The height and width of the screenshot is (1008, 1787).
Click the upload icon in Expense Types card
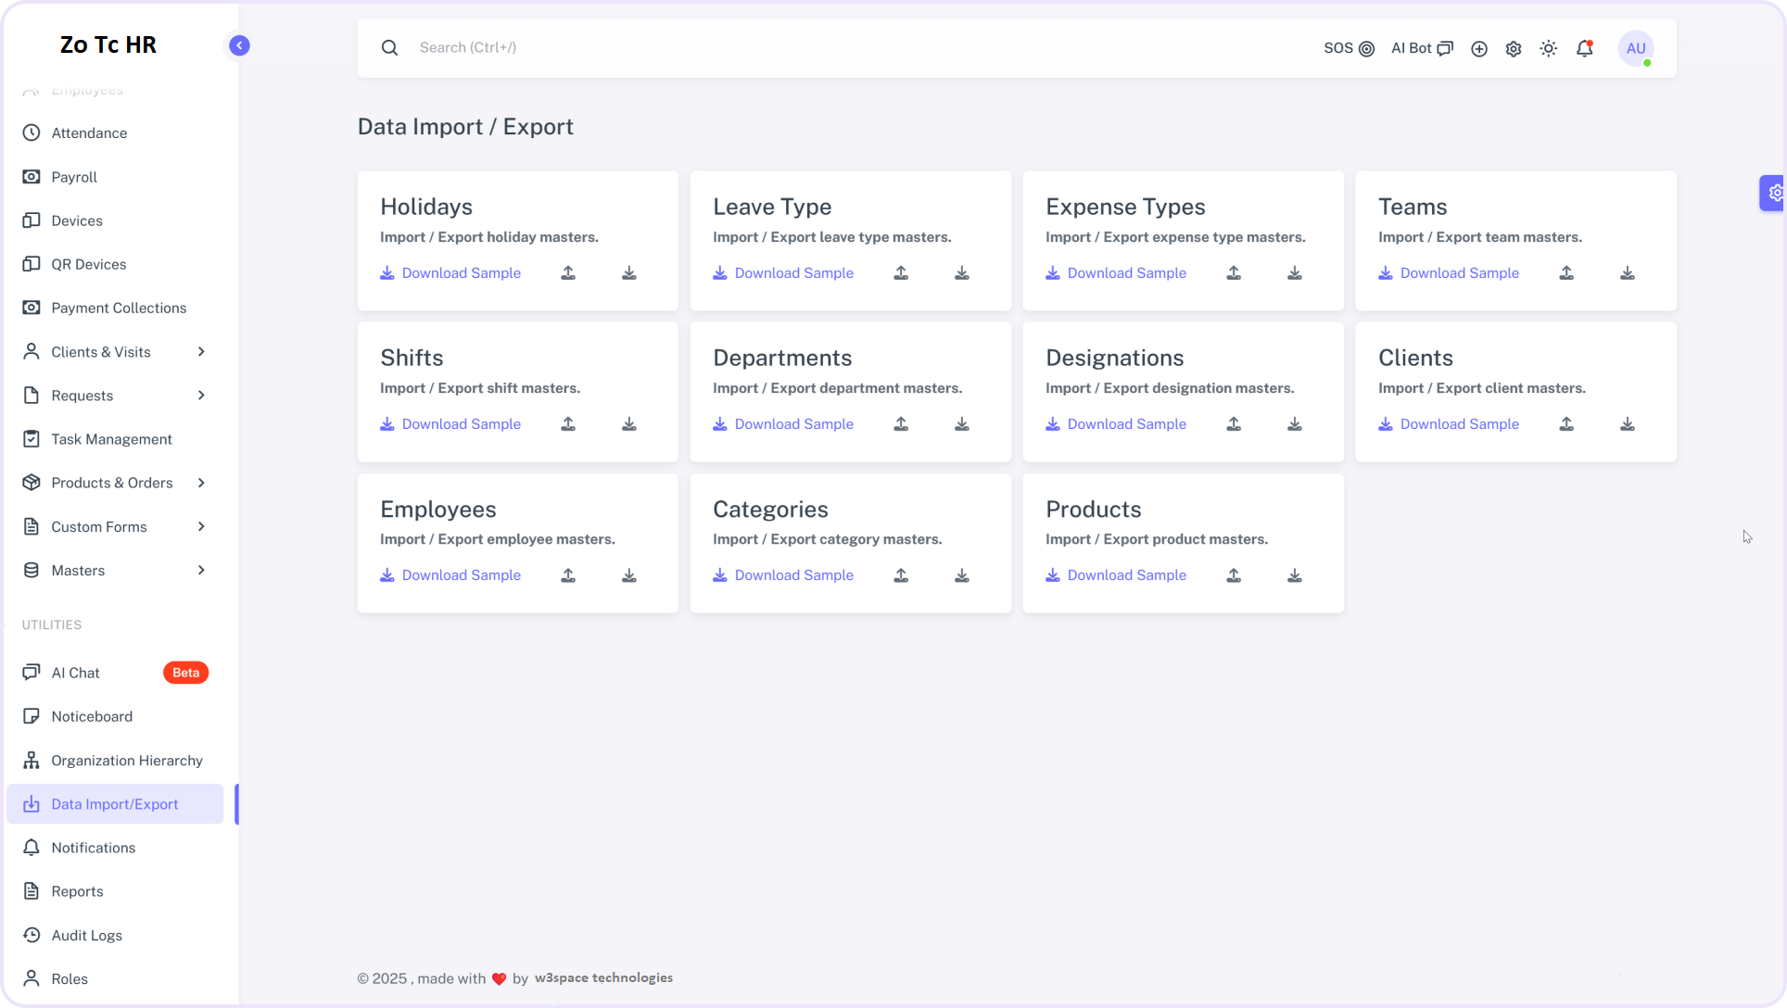(1234, 273)
